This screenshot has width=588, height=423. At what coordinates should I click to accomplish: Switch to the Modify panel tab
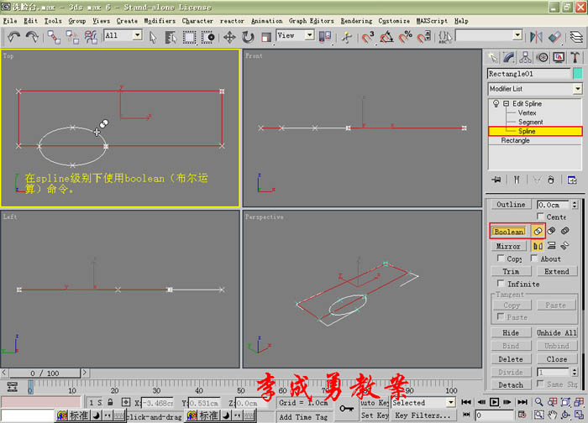point(509,57)
